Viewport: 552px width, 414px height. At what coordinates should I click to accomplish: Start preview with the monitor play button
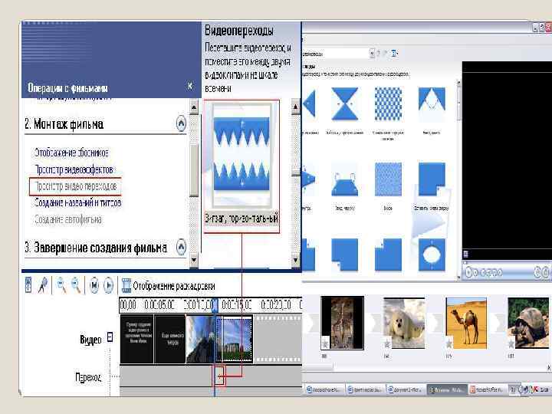click(x=469, y=272)
